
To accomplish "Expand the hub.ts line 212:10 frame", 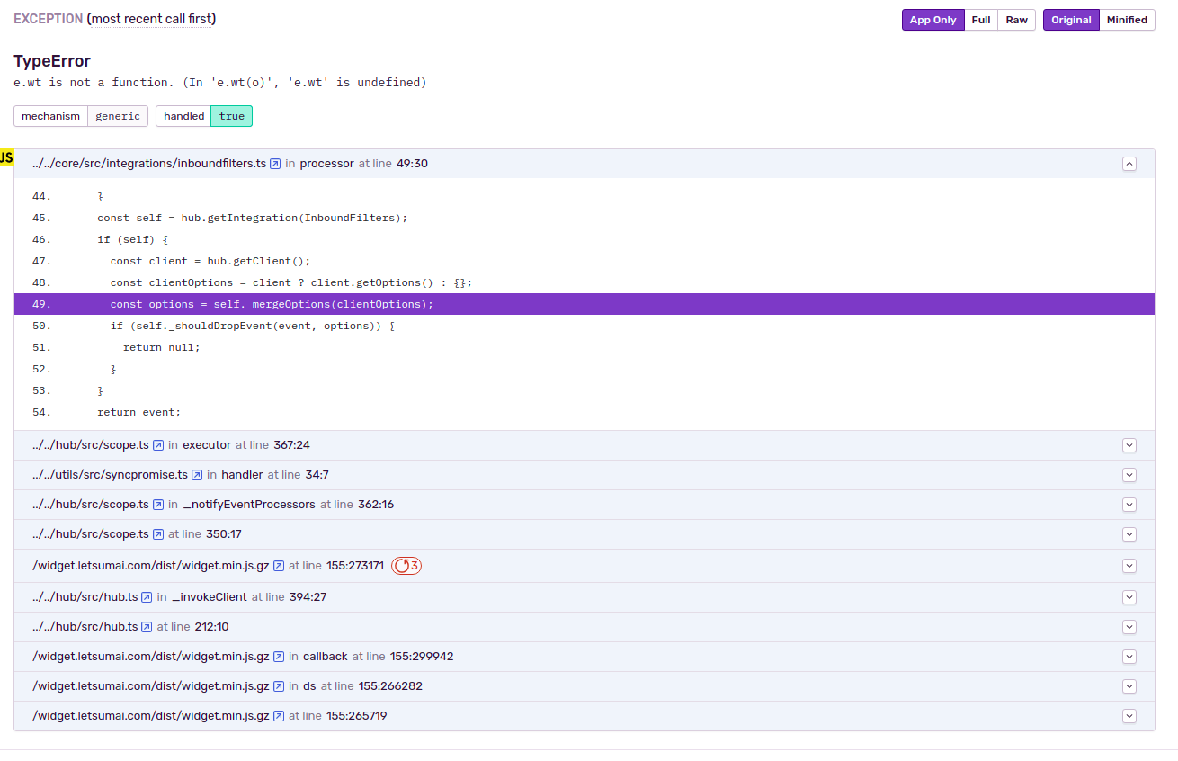I will click(x=1129, y=627).
